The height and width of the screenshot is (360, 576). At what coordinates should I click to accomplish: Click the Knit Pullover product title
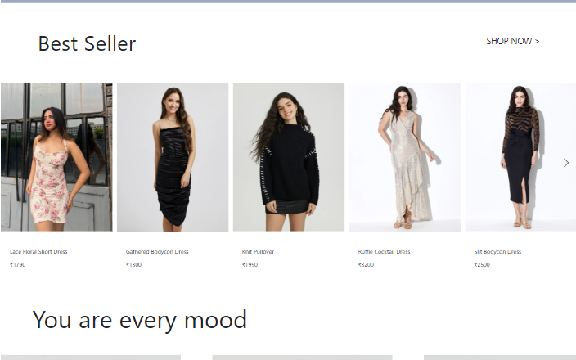coord(258,252)
